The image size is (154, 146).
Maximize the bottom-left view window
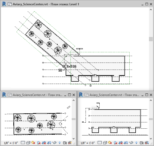click(x=69, y=95)
